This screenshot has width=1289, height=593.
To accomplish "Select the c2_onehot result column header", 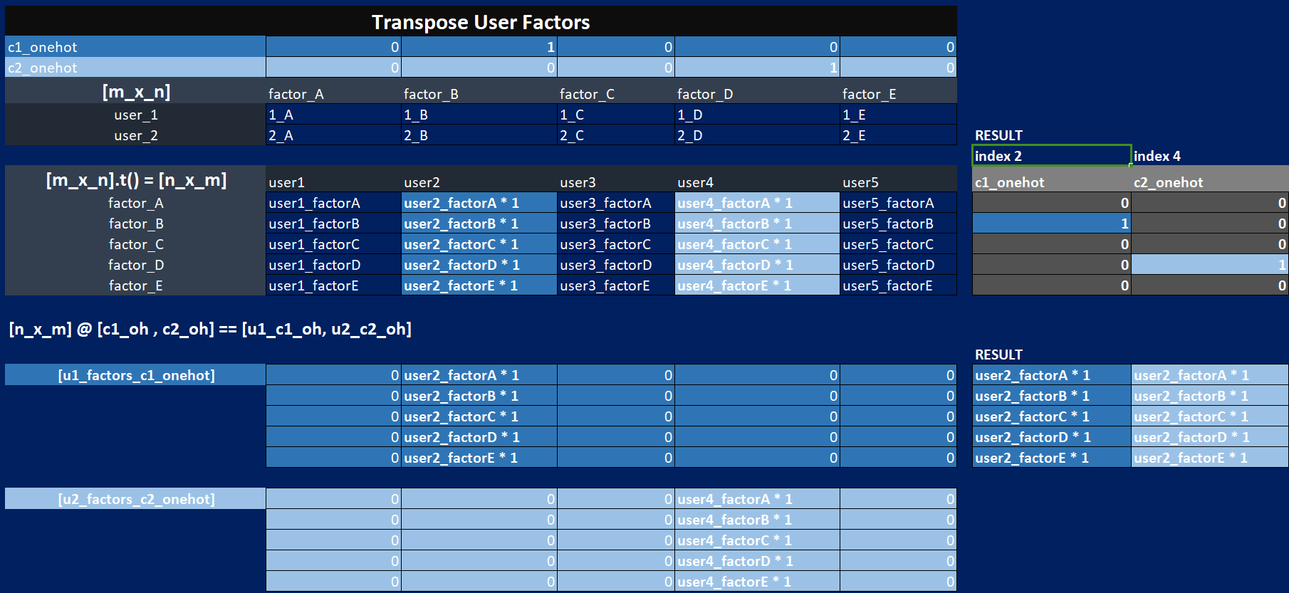I will 1210,182.
